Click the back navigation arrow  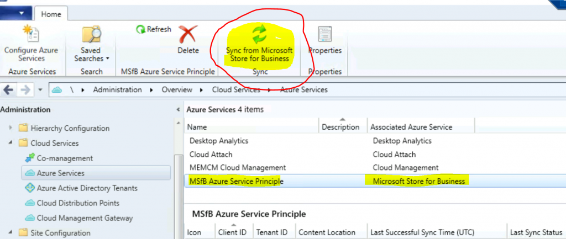pyautogui.click(x=9, y=90)
